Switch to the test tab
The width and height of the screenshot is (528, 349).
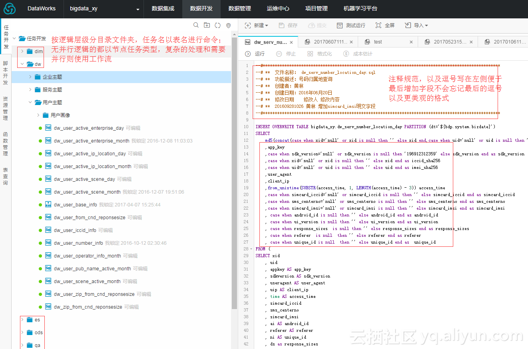click(x=378, y=42)
